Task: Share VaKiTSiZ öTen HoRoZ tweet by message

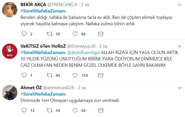Action: pyautogui.click(x=101, y=75)
